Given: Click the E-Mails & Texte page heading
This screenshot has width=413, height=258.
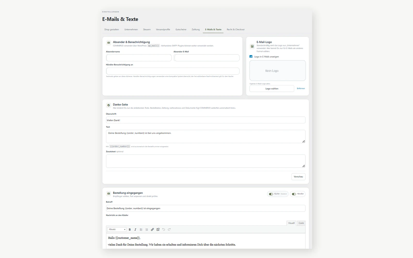Looking at the screenshot, I should (120, 19).
